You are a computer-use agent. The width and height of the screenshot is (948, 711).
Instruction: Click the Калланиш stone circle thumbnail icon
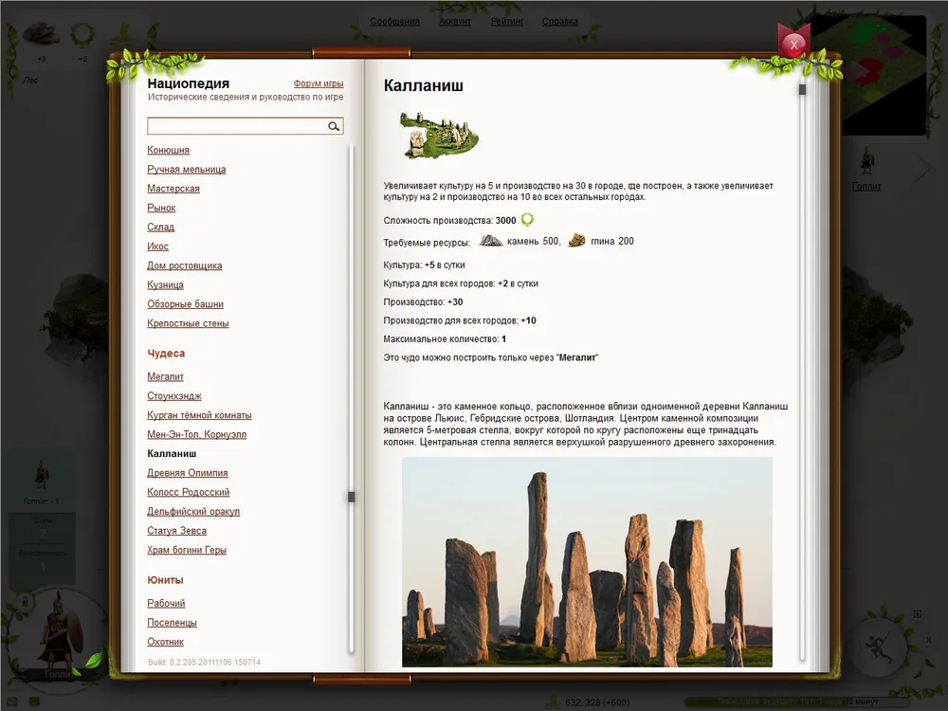point(438,135)
